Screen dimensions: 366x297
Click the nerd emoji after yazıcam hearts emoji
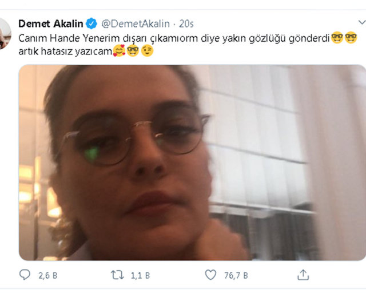click(x=133, y=51)
